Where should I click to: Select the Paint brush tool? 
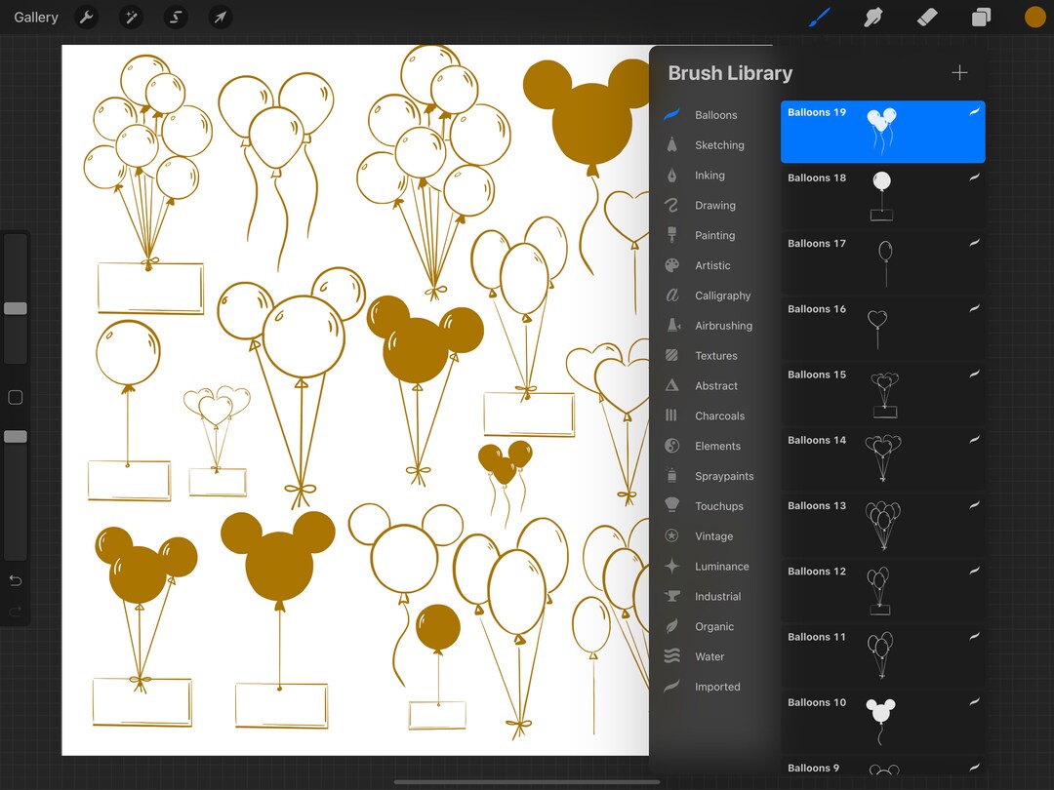coord(818,17)
